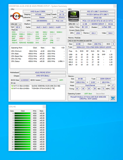Close the System Summary window from the title bar

(115, 6)
